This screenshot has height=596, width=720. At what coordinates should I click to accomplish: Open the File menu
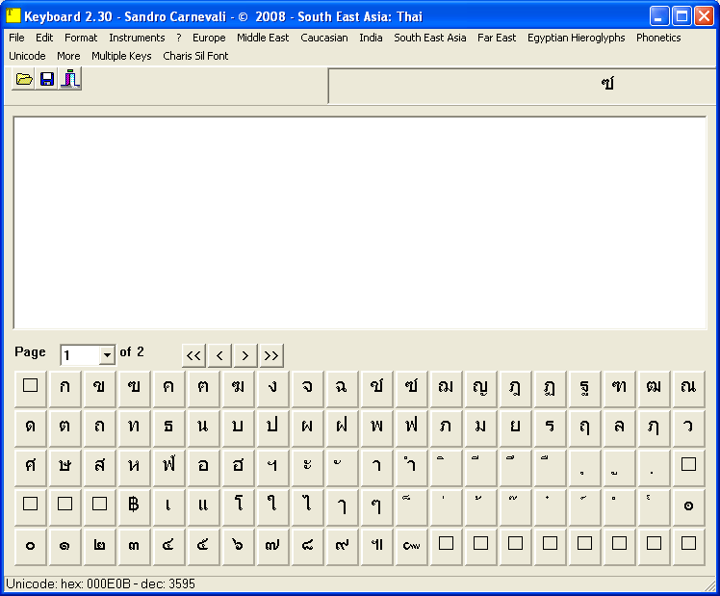click(x=16, y=38)
